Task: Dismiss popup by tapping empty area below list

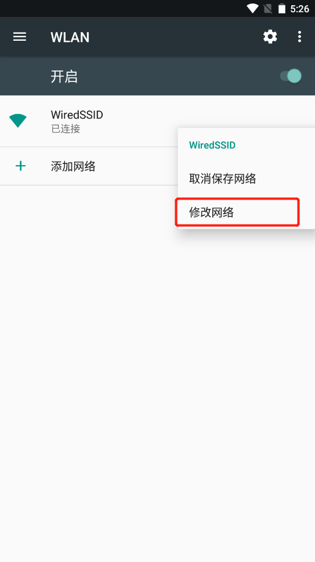Action: pos(157,376)
